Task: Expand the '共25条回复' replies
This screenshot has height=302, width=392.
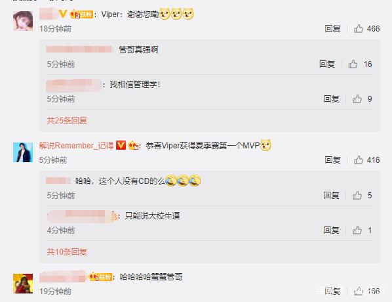Action: tap(67, 121)
